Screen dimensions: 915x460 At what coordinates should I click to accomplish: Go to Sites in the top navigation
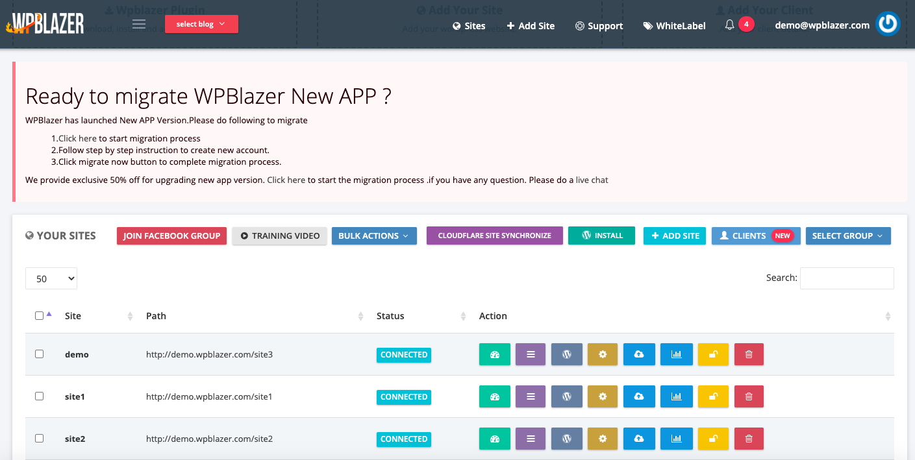(469, 26)
